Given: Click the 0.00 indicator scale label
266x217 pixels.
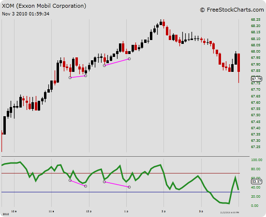Looking at the screenshot, I should (254, 206).
